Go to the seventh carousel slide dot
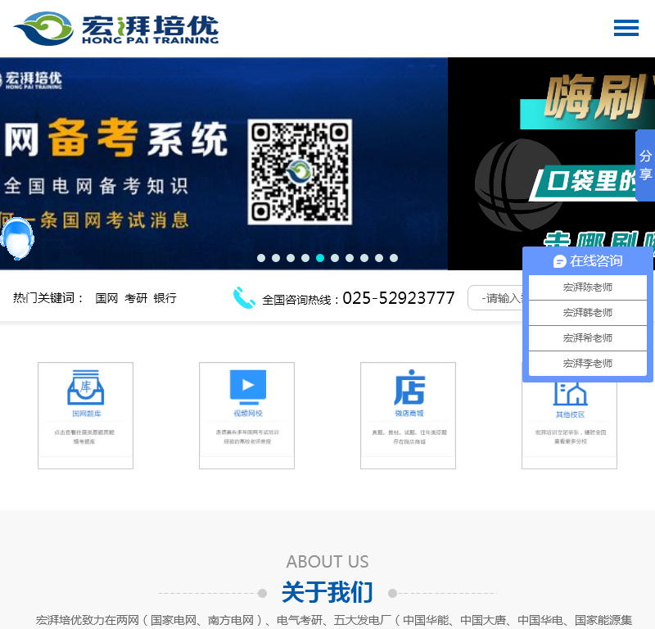Image resolution: width=655 pixels, height=629 pixels. tap(350, 258)
